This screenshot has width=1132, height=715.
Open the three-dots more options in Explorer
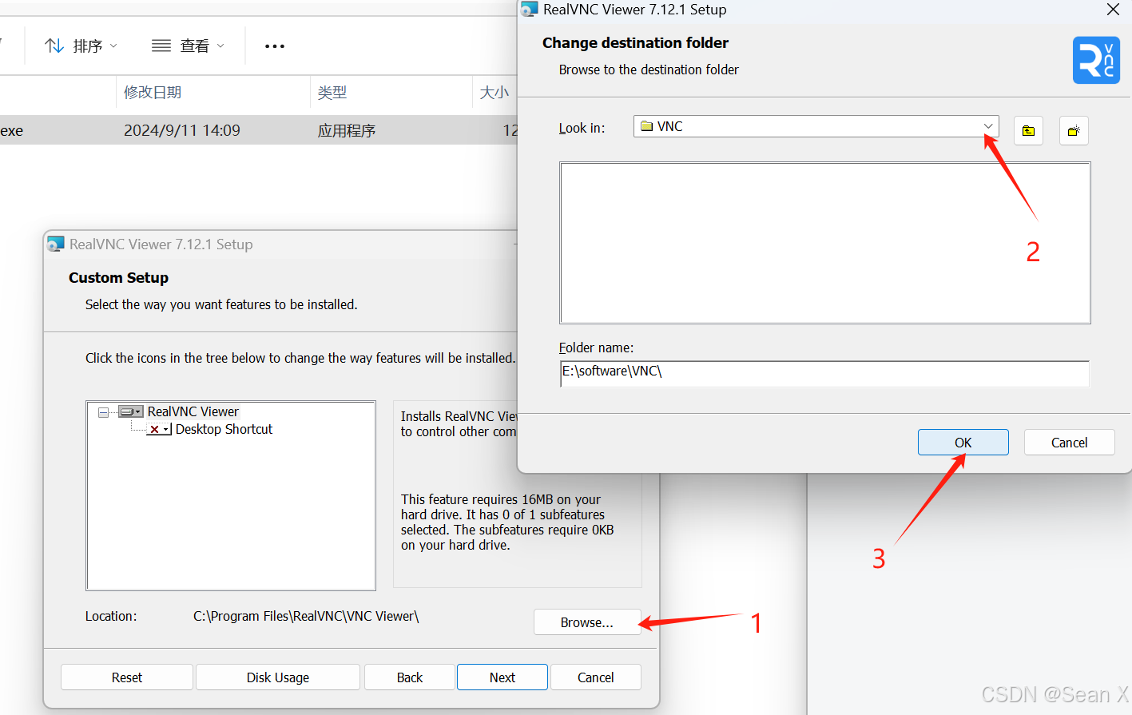point(275,46)
